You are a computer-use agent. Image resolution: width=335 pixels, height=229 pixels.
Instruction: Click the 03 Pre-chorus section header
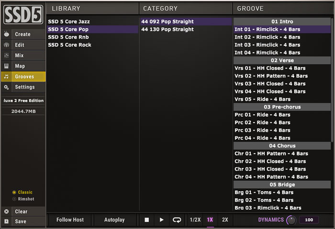(x=282, y=107)
